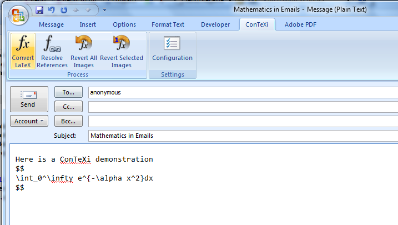The width and height of the screenshot is (398, 225).
Task: Click Revert Selected Images
Action: tap(122, 51)
